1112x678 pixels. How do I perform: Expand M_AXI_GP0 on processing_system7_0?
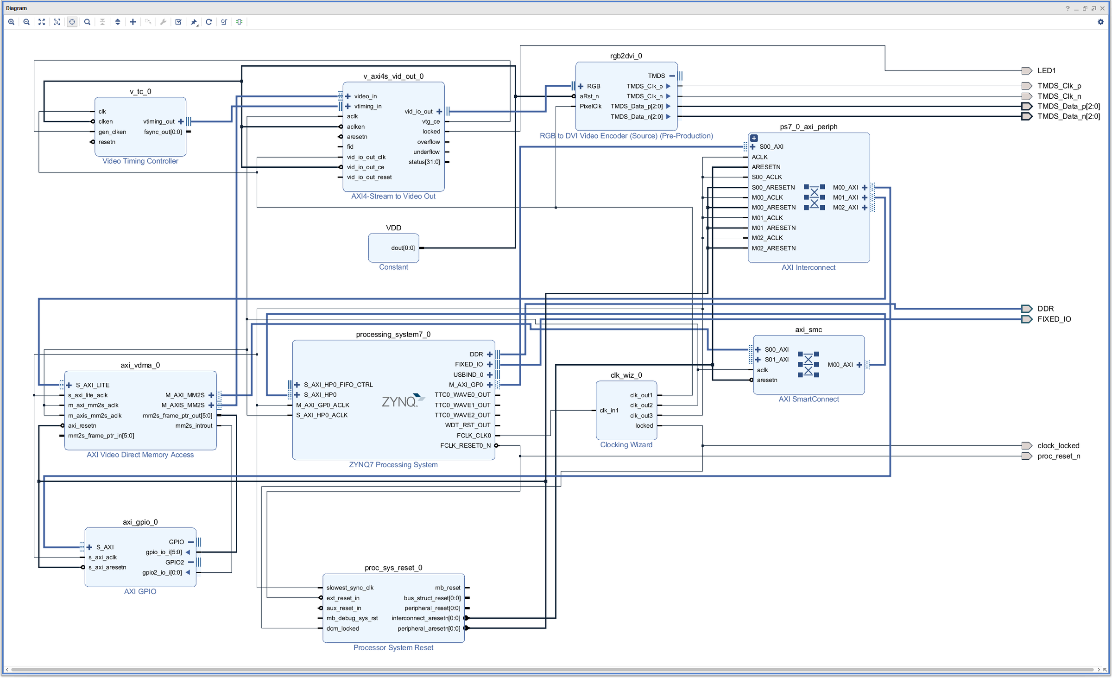coord(490,385)
